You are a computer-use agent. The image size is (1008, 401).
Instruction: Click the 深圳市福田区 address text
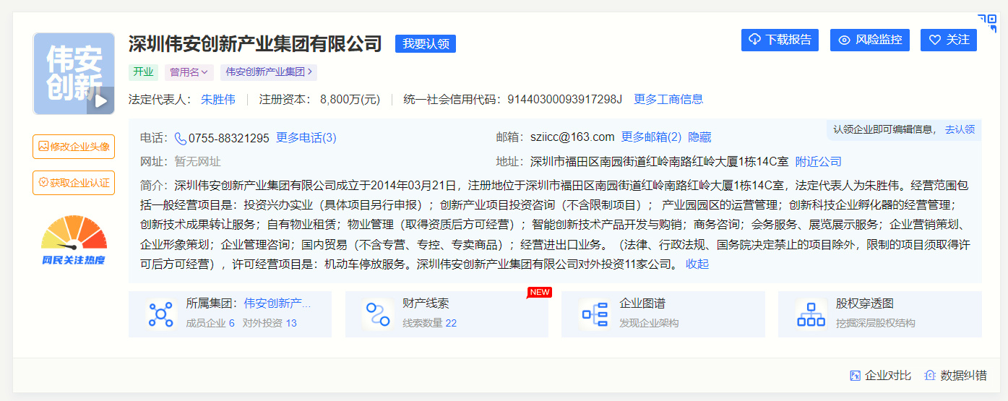click(659, 162)
